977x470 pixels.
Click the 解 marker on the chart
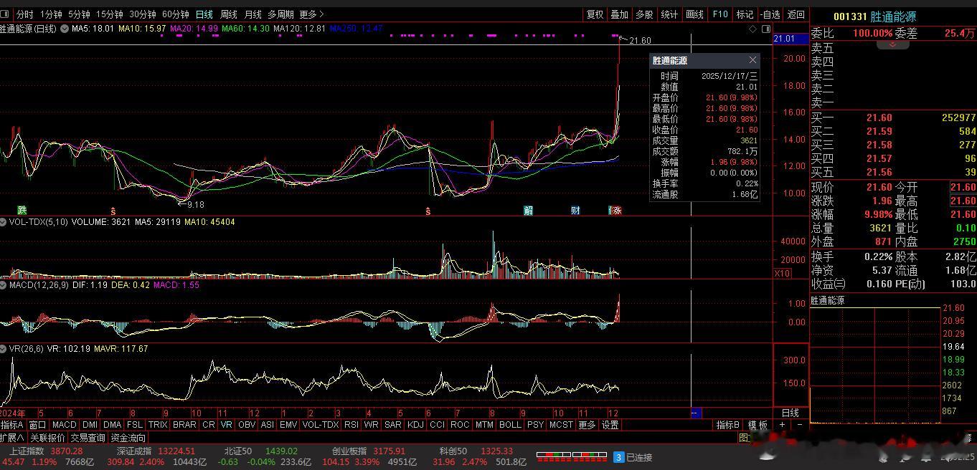[x=529, y=211]
